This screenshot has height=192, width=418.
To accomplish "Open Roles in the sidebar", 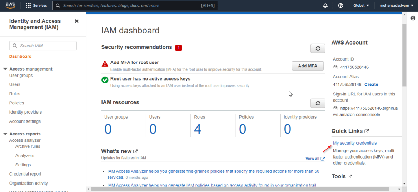I will tap(15, 94).
